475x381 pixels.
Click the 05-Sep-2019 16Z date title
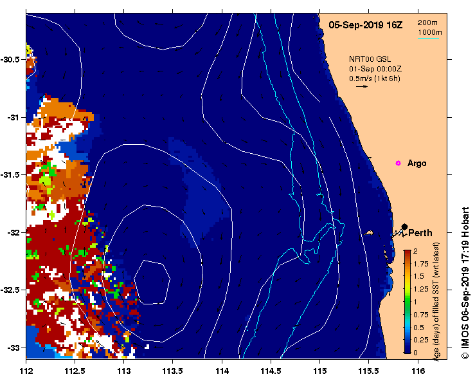(366, 25)
